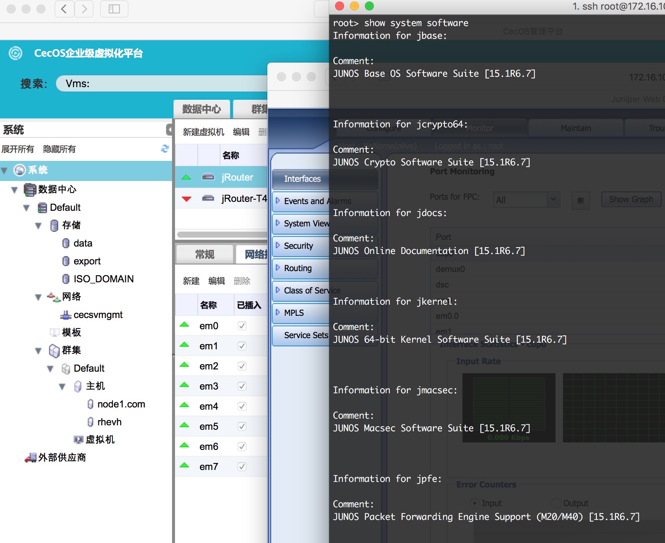665x543 pixels.
Task: Click the export storage domain icon
Action: click(x=66, y=261)
